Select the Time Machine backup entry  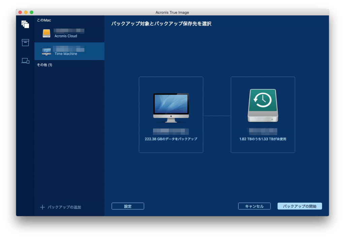[69, 51]
